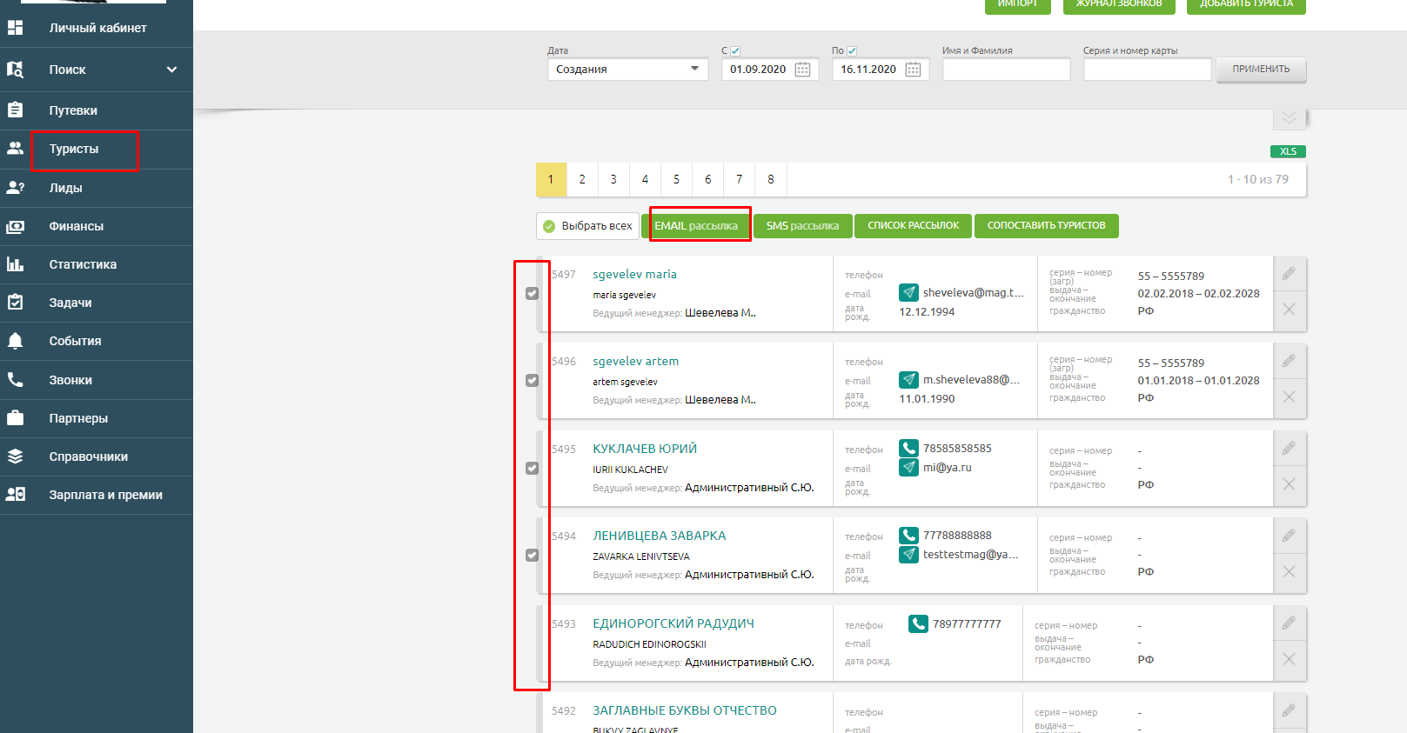Viewport: 1407px width, 733px height.
Task: Toggle checkbox for ЛЕНИВЦЕВА ЗАВАРКА row
Action: (533, 556)
